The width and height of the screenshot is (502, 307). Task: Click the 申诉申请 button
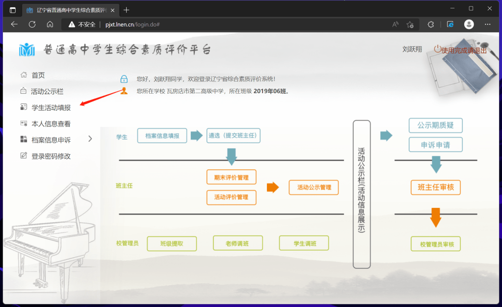pos(435,145)
